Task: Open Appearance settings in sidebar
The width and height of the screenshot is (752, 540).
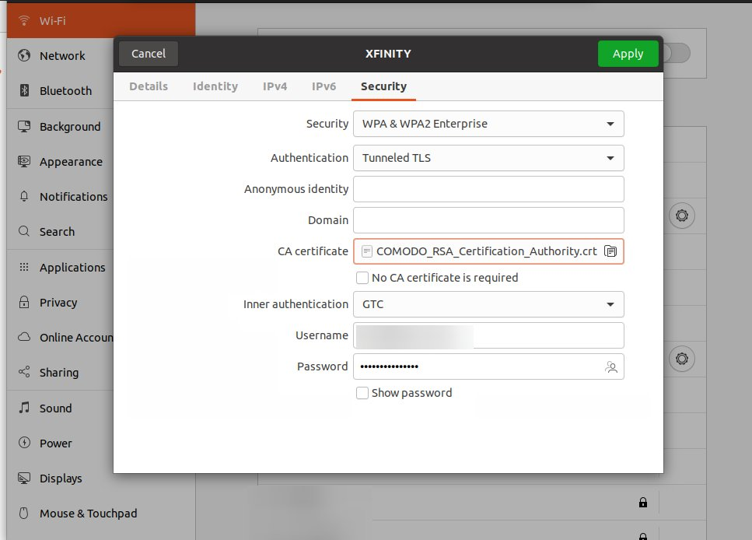Action: (61, 162)
